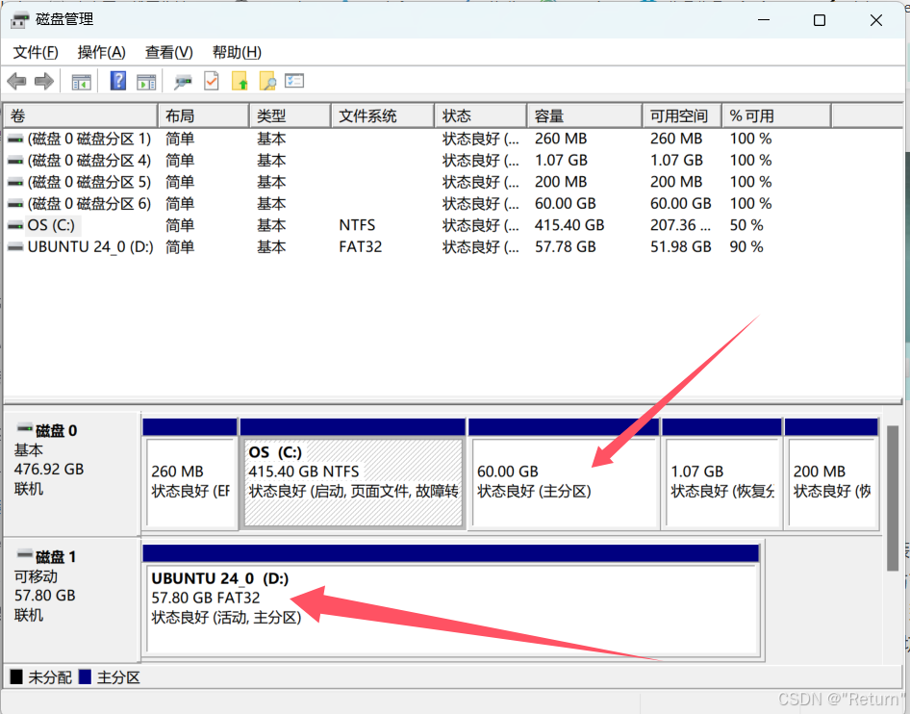Click the properties list toolbar icon
This screenshot has height=714, width=910.
click(x=295, y=82)
